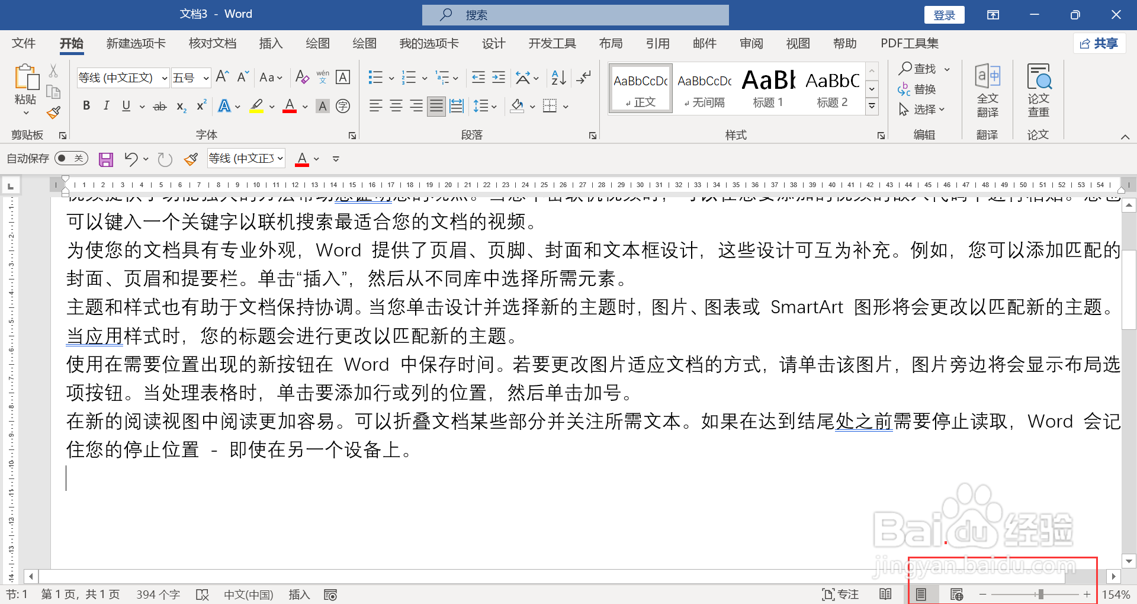Image resolution: width=1137 pixels, height=604 pixels.
Task: Align text left
Action: [x=375, y=106]
